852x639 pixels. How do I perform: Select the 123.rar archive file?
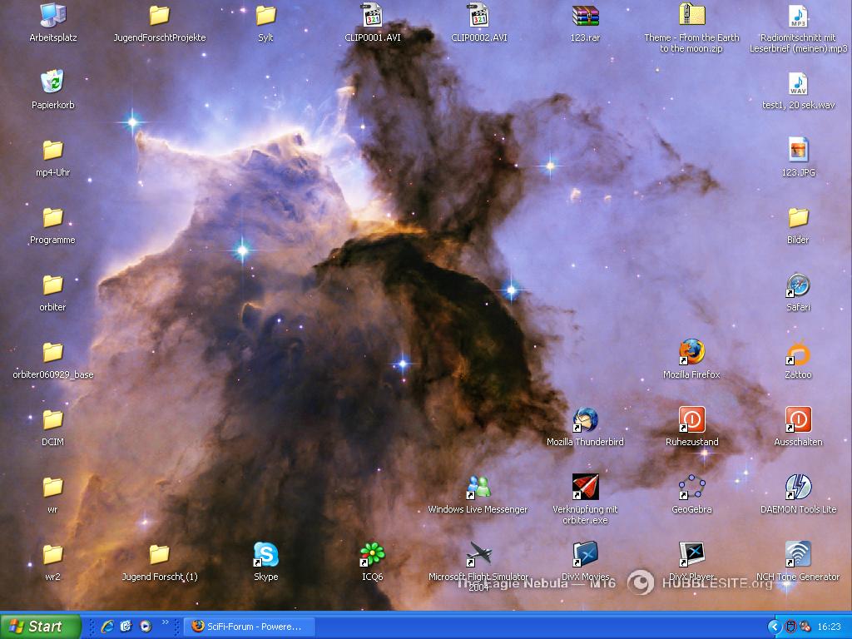click(x=585, y=16)
